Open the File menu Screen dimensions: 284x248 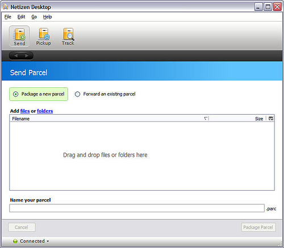pyautogui.click(x=8, y=17)
